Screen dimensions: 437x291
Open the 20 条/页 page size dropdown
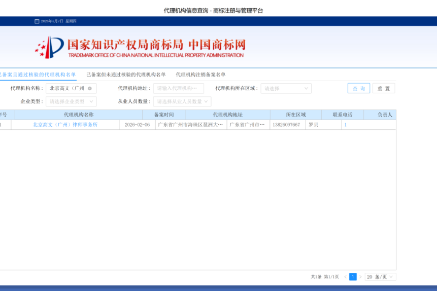coord(380,277)
